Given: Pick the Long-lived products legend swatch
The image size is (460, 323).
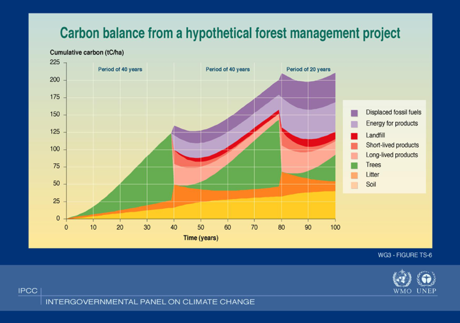Looking at the screenshot, I should [x=354, y=156].
